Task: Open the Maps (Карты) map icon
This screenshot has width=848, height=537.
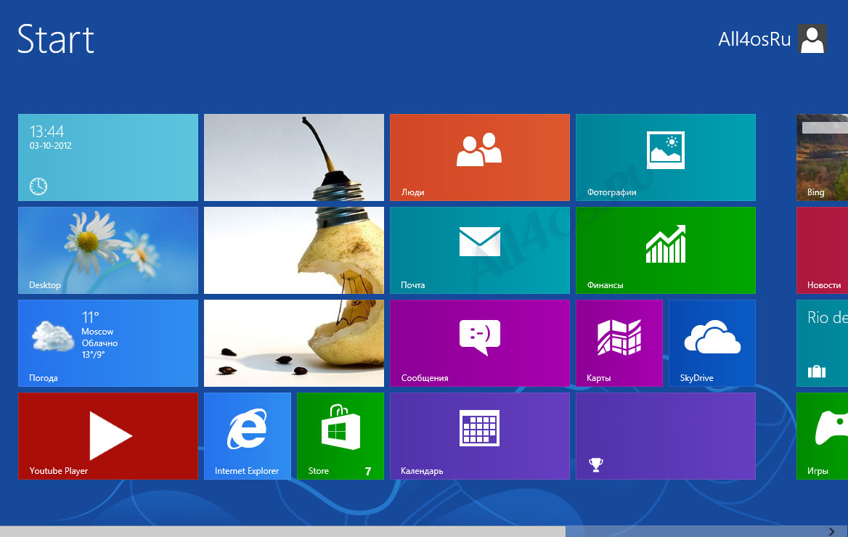Action: [619, 337]
